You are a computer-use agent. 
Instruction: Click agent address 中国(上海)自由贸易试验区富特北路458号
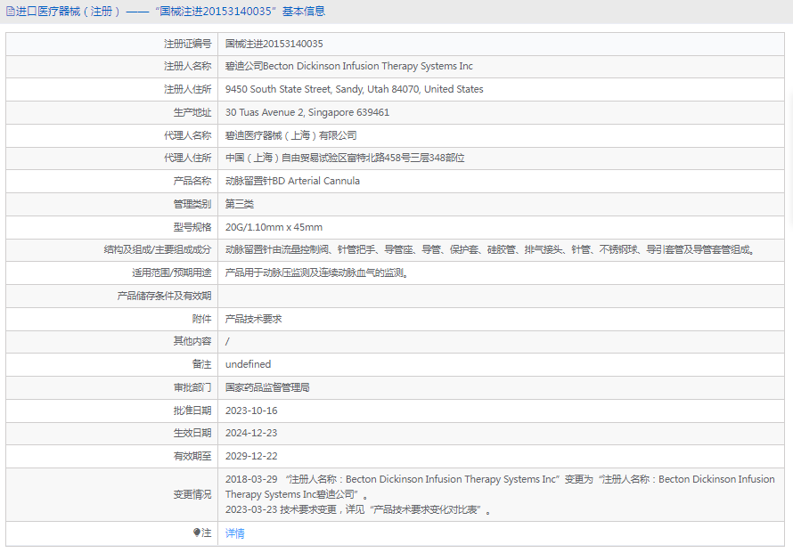coord(345,158)
